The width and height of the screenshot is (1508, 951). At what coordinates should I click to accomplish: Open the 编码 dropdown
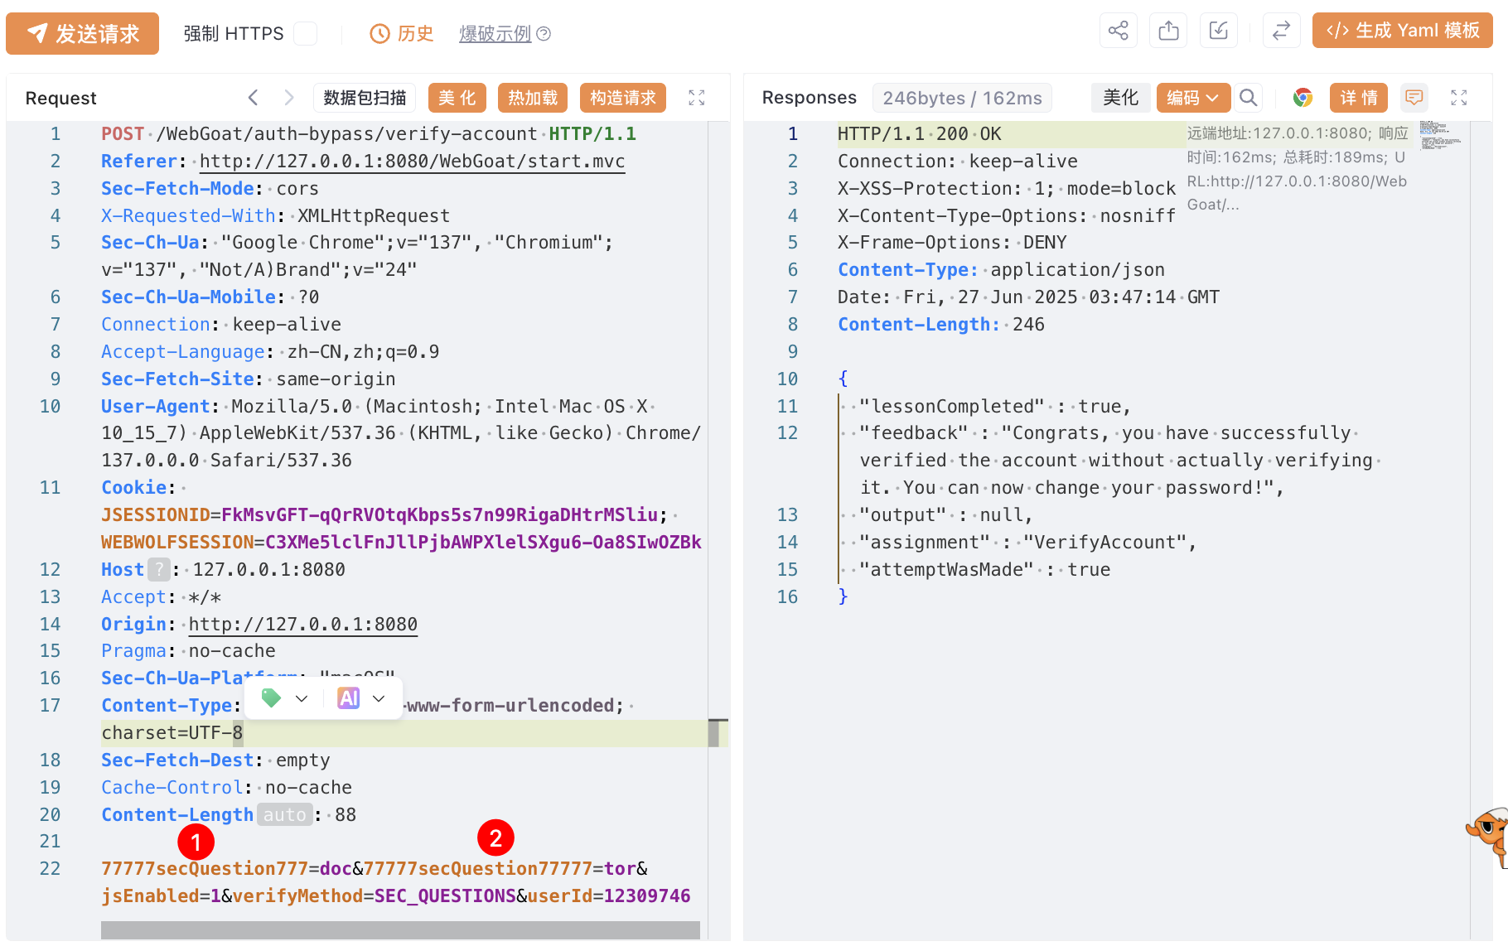point(1192,98)
